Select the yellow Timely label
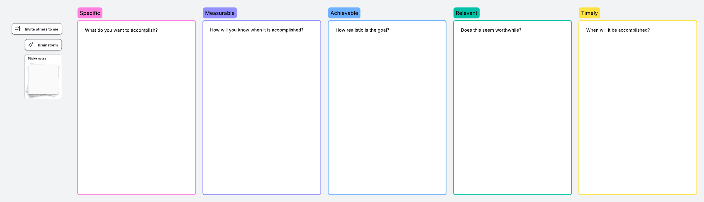Screen dimensions: 704x202 point(589,13)
